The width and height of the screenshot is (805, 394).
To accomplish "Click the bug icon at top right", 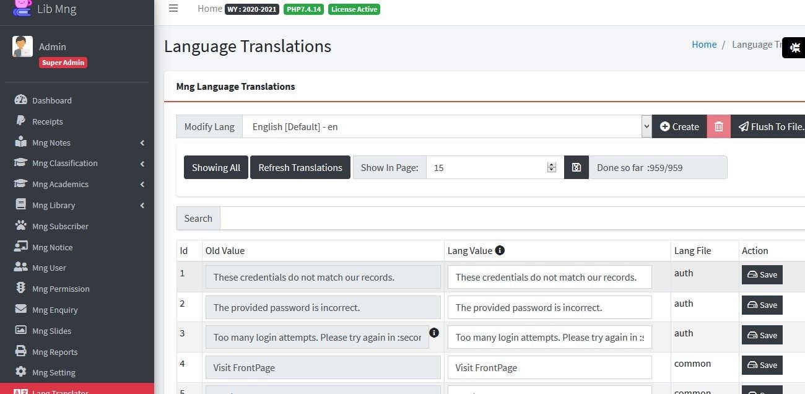I will click(x=794, y=48).
